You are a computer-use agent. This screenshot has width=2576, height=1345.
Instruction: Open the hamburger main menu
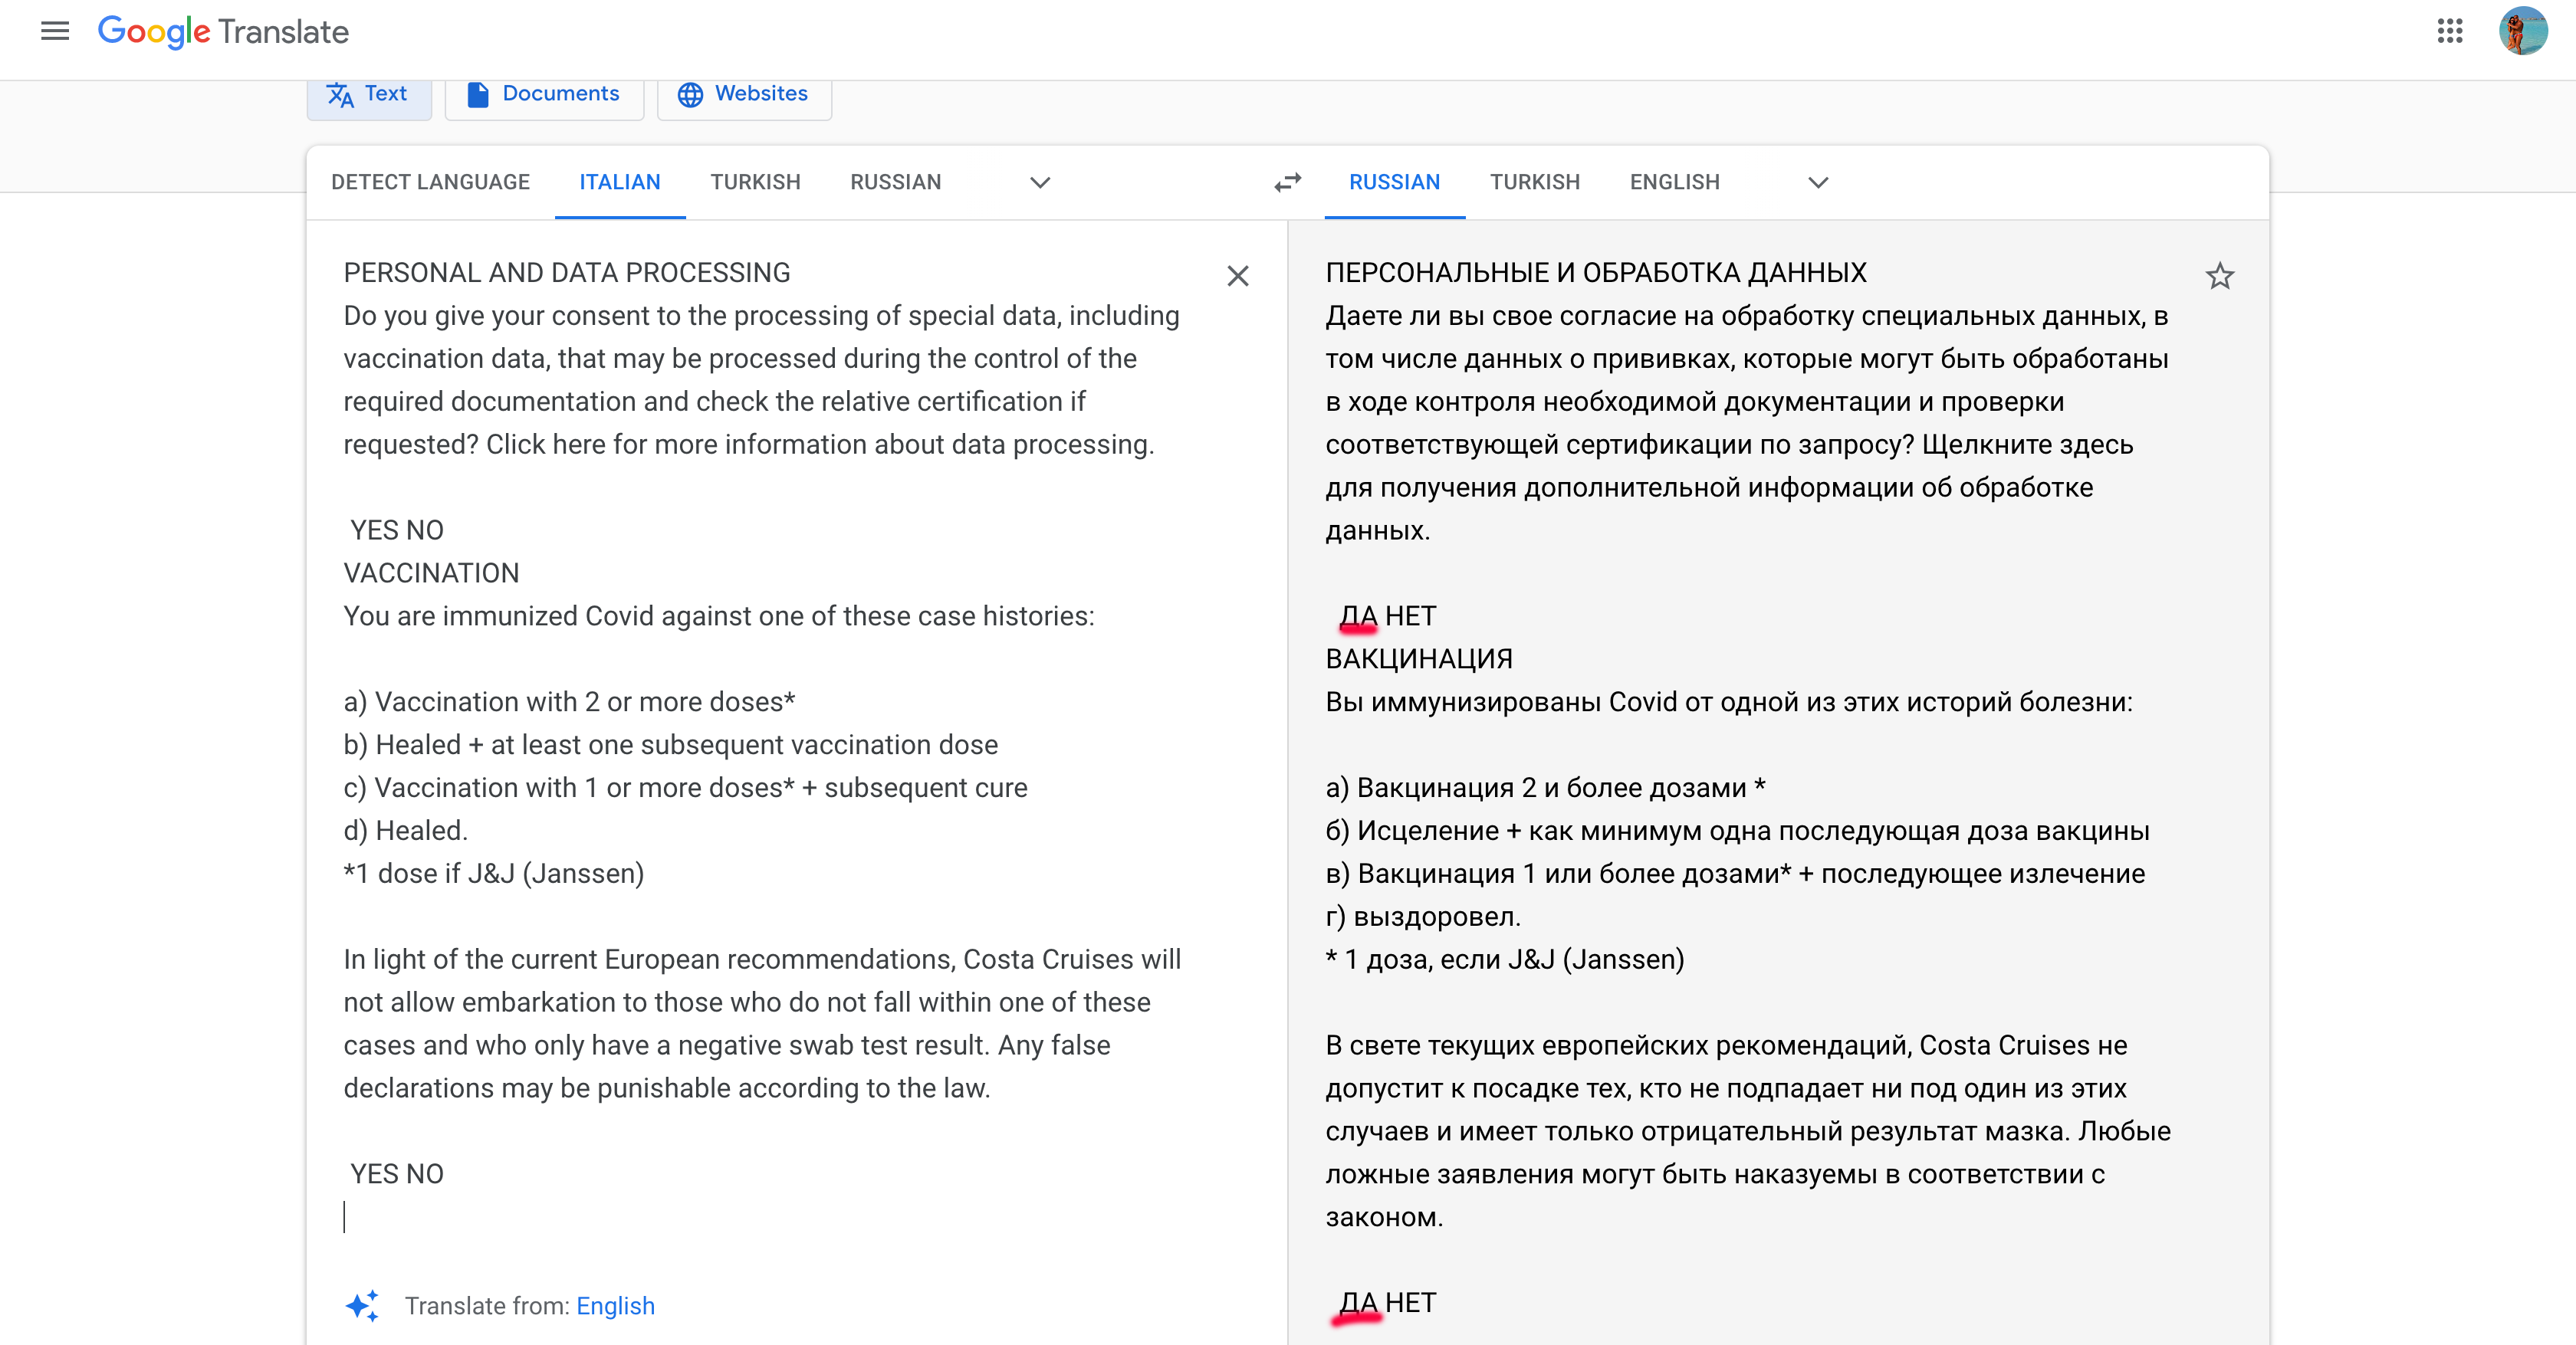pos(55,31)
